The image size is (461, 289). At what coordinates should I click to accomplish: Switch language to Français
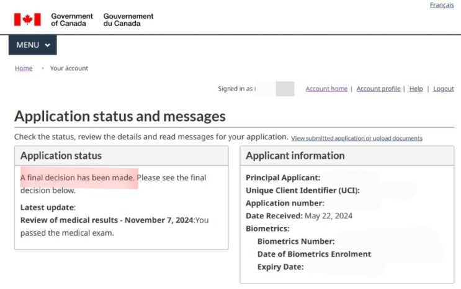[441, 5]
